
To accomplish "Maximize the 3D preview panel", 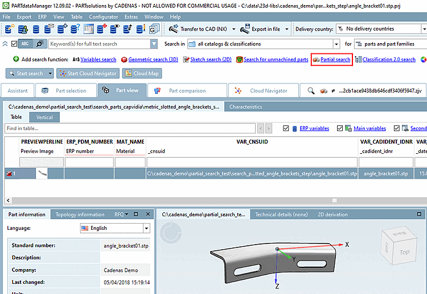I will pos(419,214).
